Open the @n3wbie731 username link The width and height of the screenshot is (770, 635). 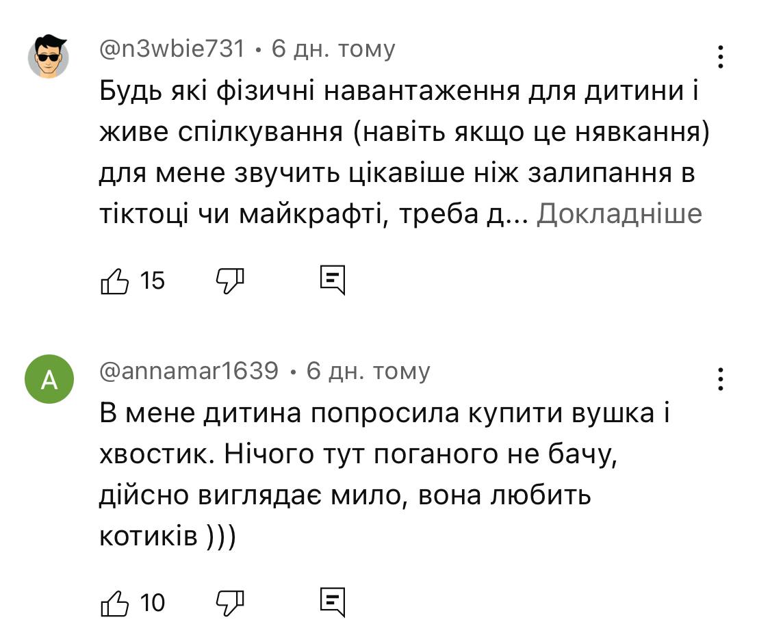pyautogui.click(x=172, y=49)
